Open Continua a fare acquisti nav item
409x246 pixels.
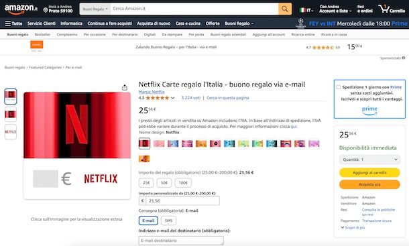point(109,23)
